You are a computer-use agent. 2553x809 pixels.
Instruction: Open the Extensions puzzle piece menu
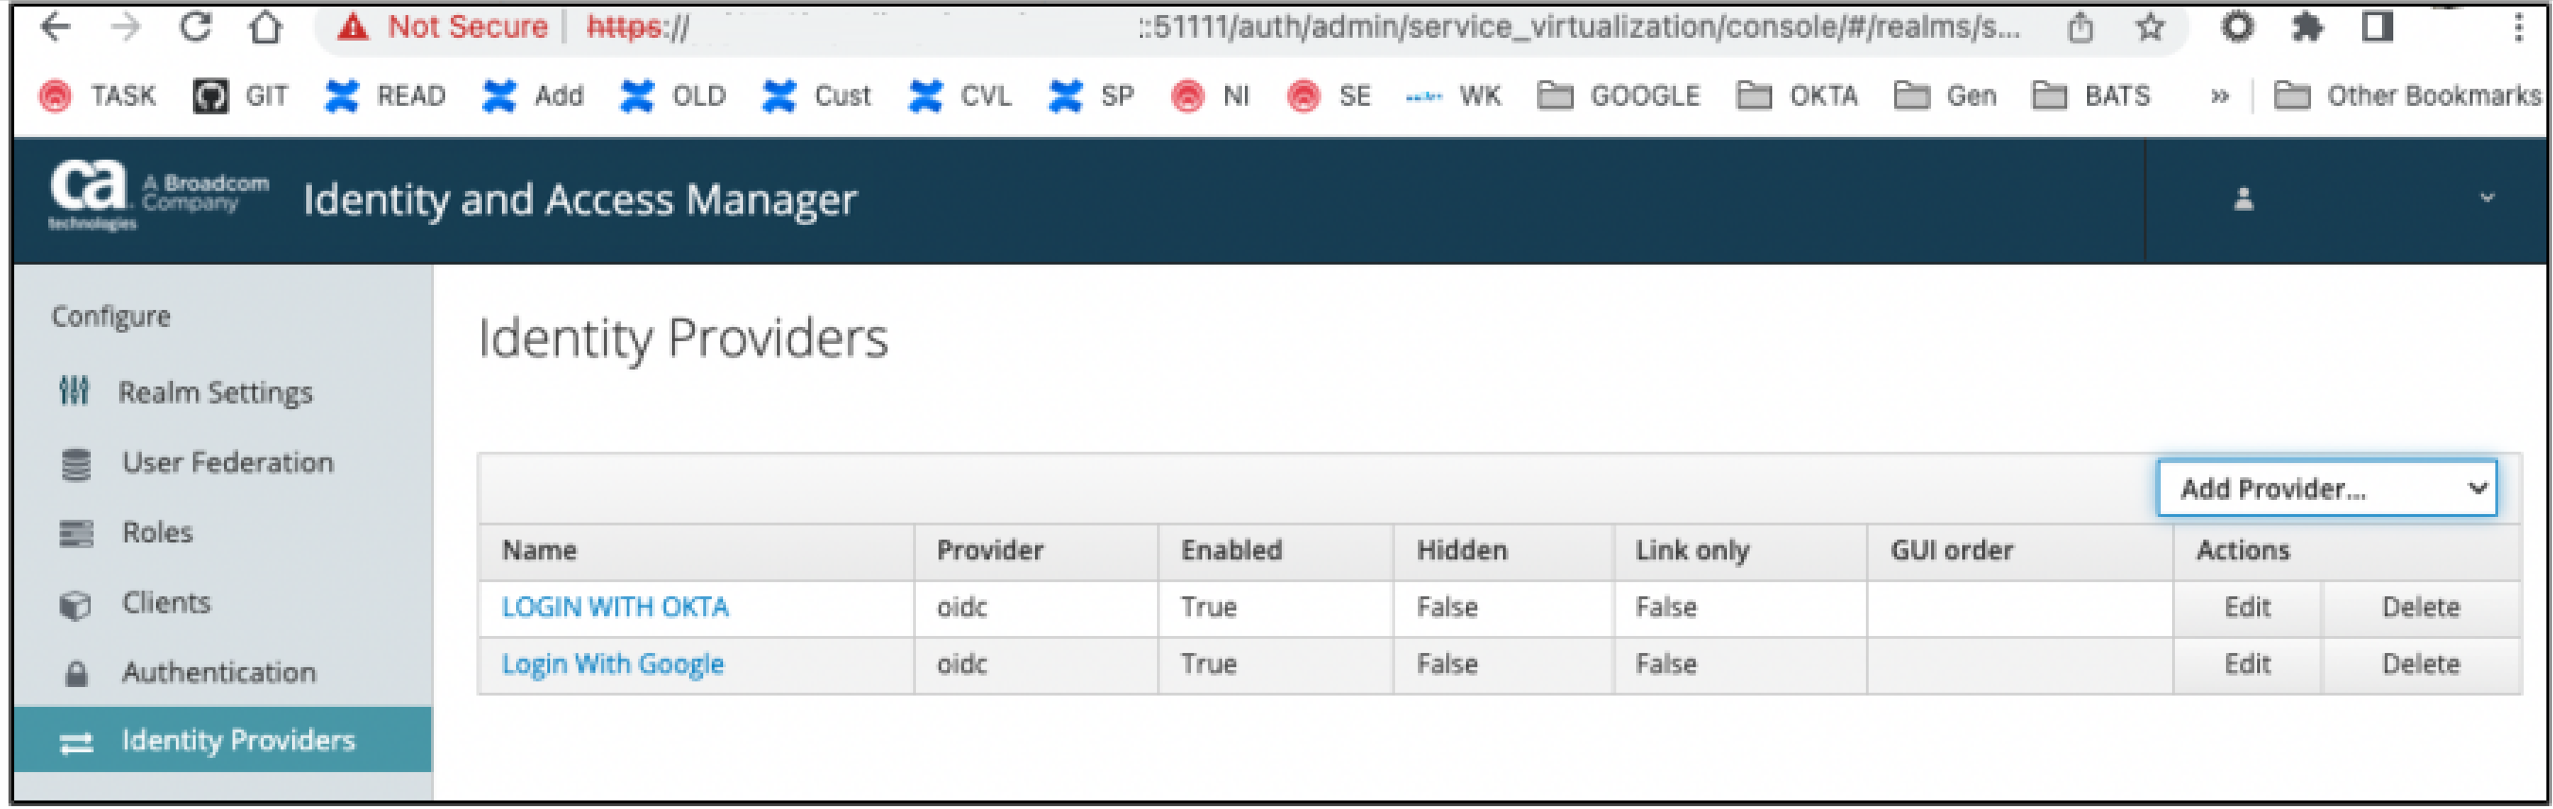click(2307, 26)
